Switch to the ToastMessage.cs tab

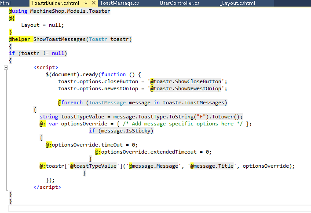[119, 3]
